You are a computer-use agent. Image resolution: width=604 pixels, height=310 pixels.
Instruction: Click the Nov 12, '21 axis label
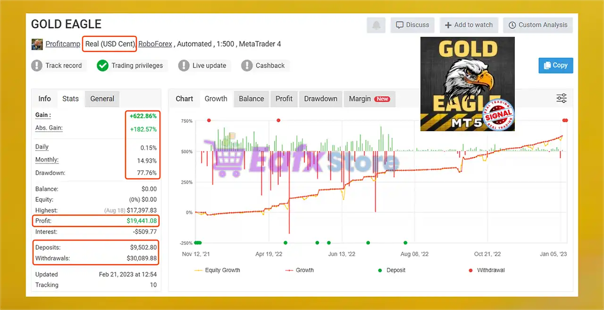point(196,254)
